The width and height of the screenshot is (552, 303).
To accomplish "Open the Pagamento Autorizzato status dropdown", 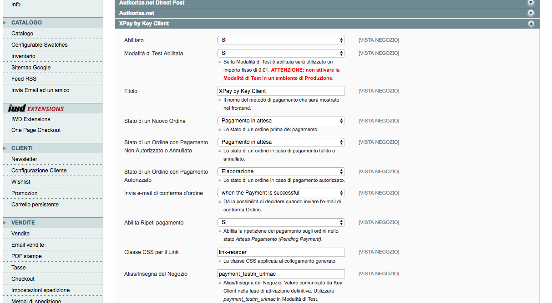I will point(281,172).
